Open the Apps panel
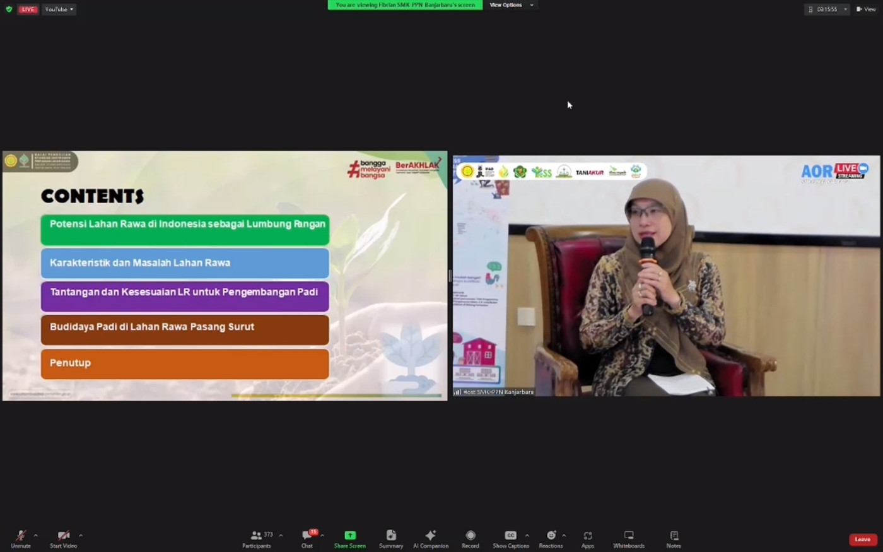The width and height of the screenshot is (883, 552). 587,536
